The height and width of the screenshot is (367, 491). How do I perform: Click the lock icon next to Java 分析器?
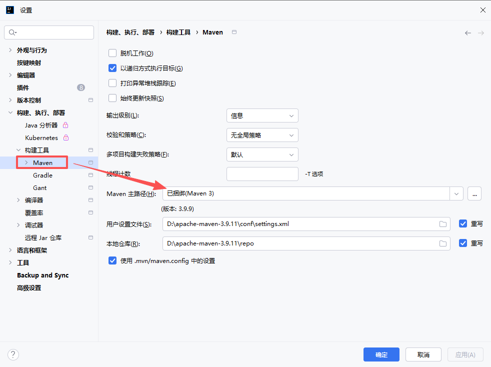pyautogui.click(x=65, y=125)
